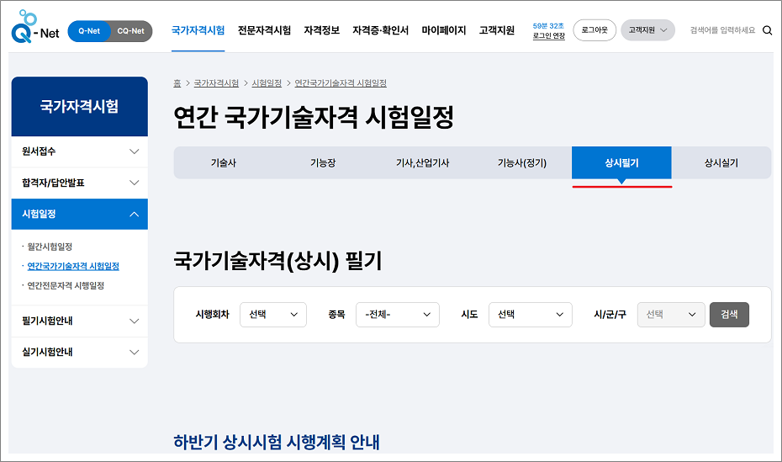Open the 자격정보 top menu
Screen dimensions: 782x462
click(x=322, y=30)
